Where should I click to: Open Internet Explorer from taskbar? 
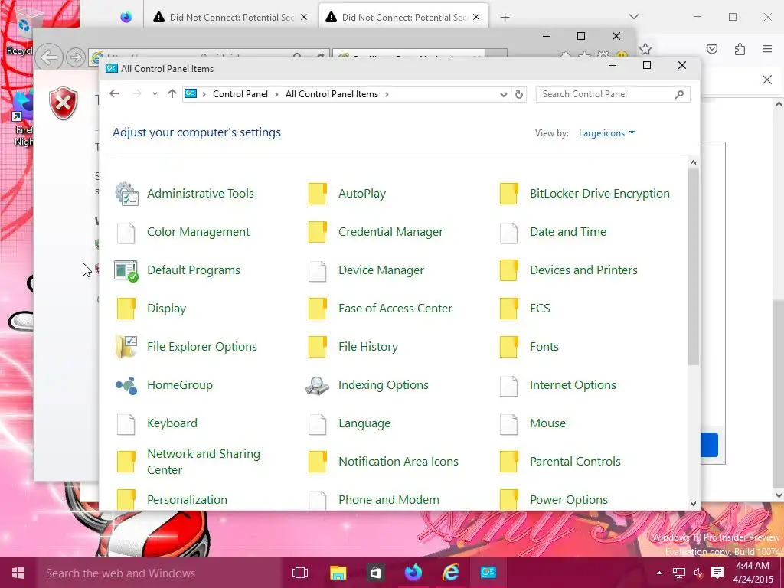pyautogui.click(x=450, y=573)
